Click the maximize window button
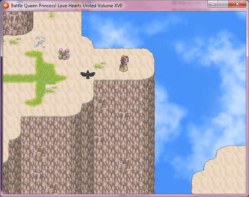The image size is (249, 197). tap(224, 4)
